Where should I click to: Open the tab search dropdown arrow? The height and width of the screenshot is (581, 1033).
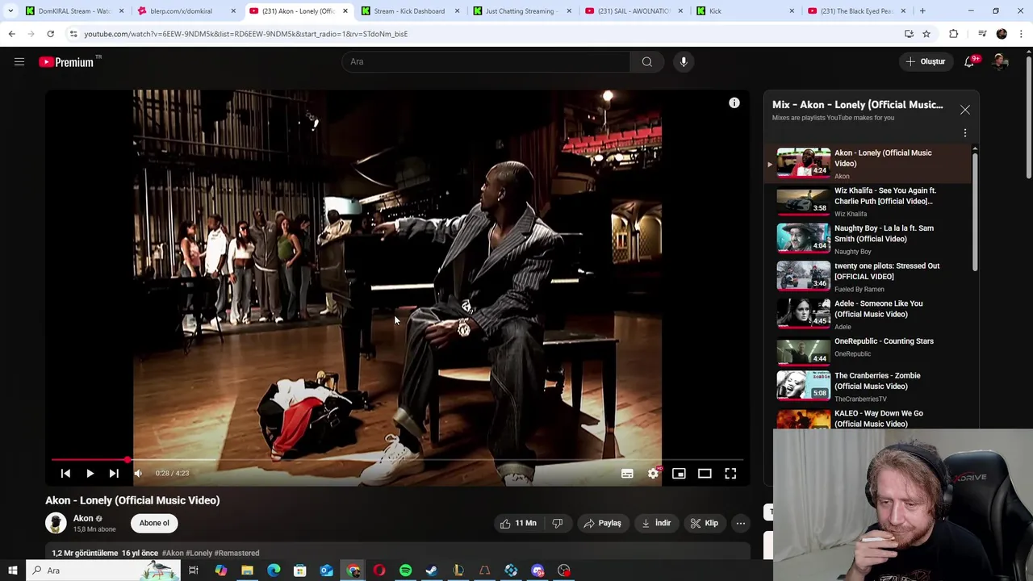(x=10, y=11)
